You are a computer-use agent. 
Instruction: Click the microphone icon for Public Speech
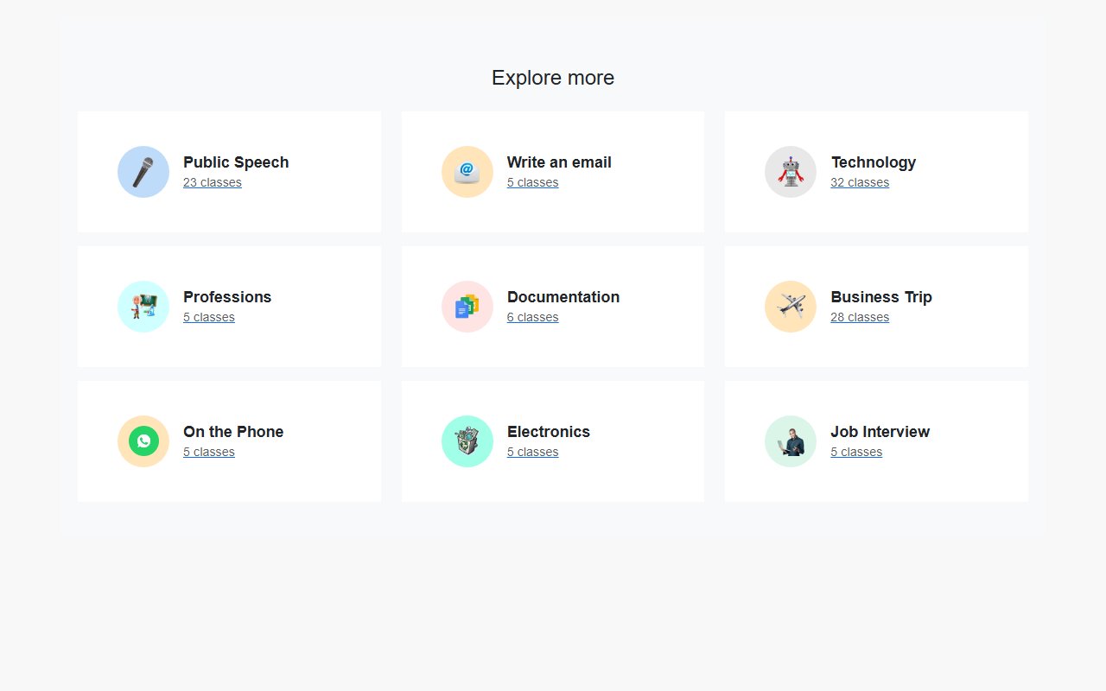(x=143, y=172)
